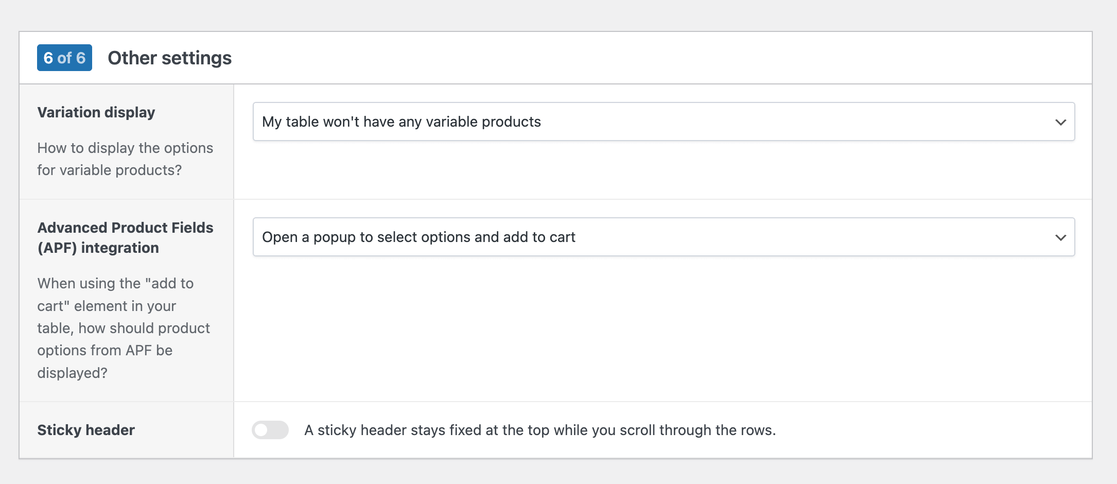Open the Variation display dropdown
The image size is (1117, 484).
click(663, 122)
